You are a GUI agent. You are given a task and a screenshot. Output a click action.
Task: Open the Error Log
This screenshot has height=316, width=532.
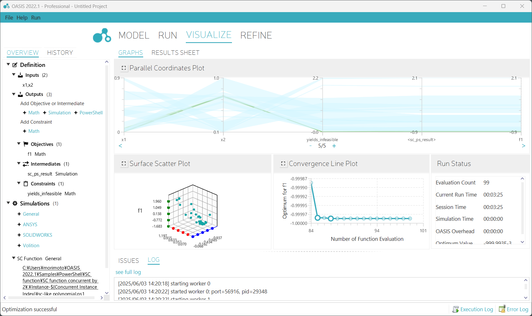[514, 309]
